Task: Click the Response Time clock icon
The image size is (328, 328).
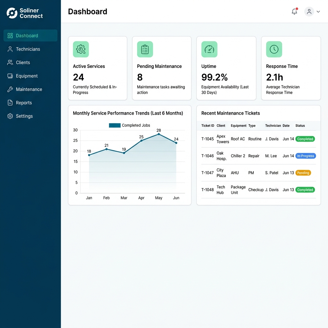Action: (274, 49)
